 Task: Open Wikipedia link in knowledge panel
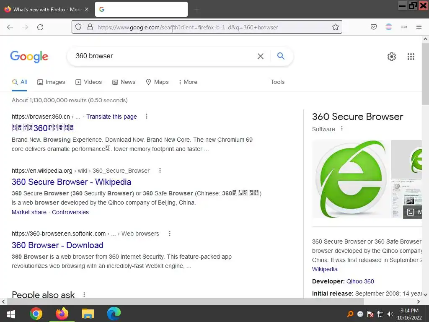325,269
